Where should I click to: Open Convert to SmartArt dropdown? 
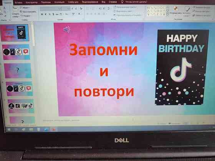tap(128, 15)
